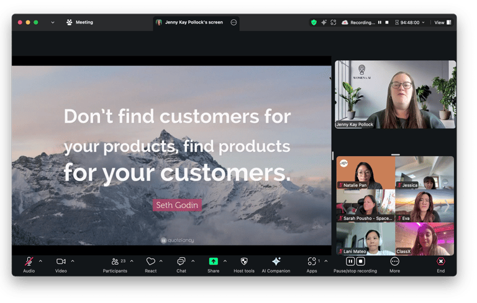477x303 pixels.
Task: Select Jessica's video tile
Action: [425, 173]
